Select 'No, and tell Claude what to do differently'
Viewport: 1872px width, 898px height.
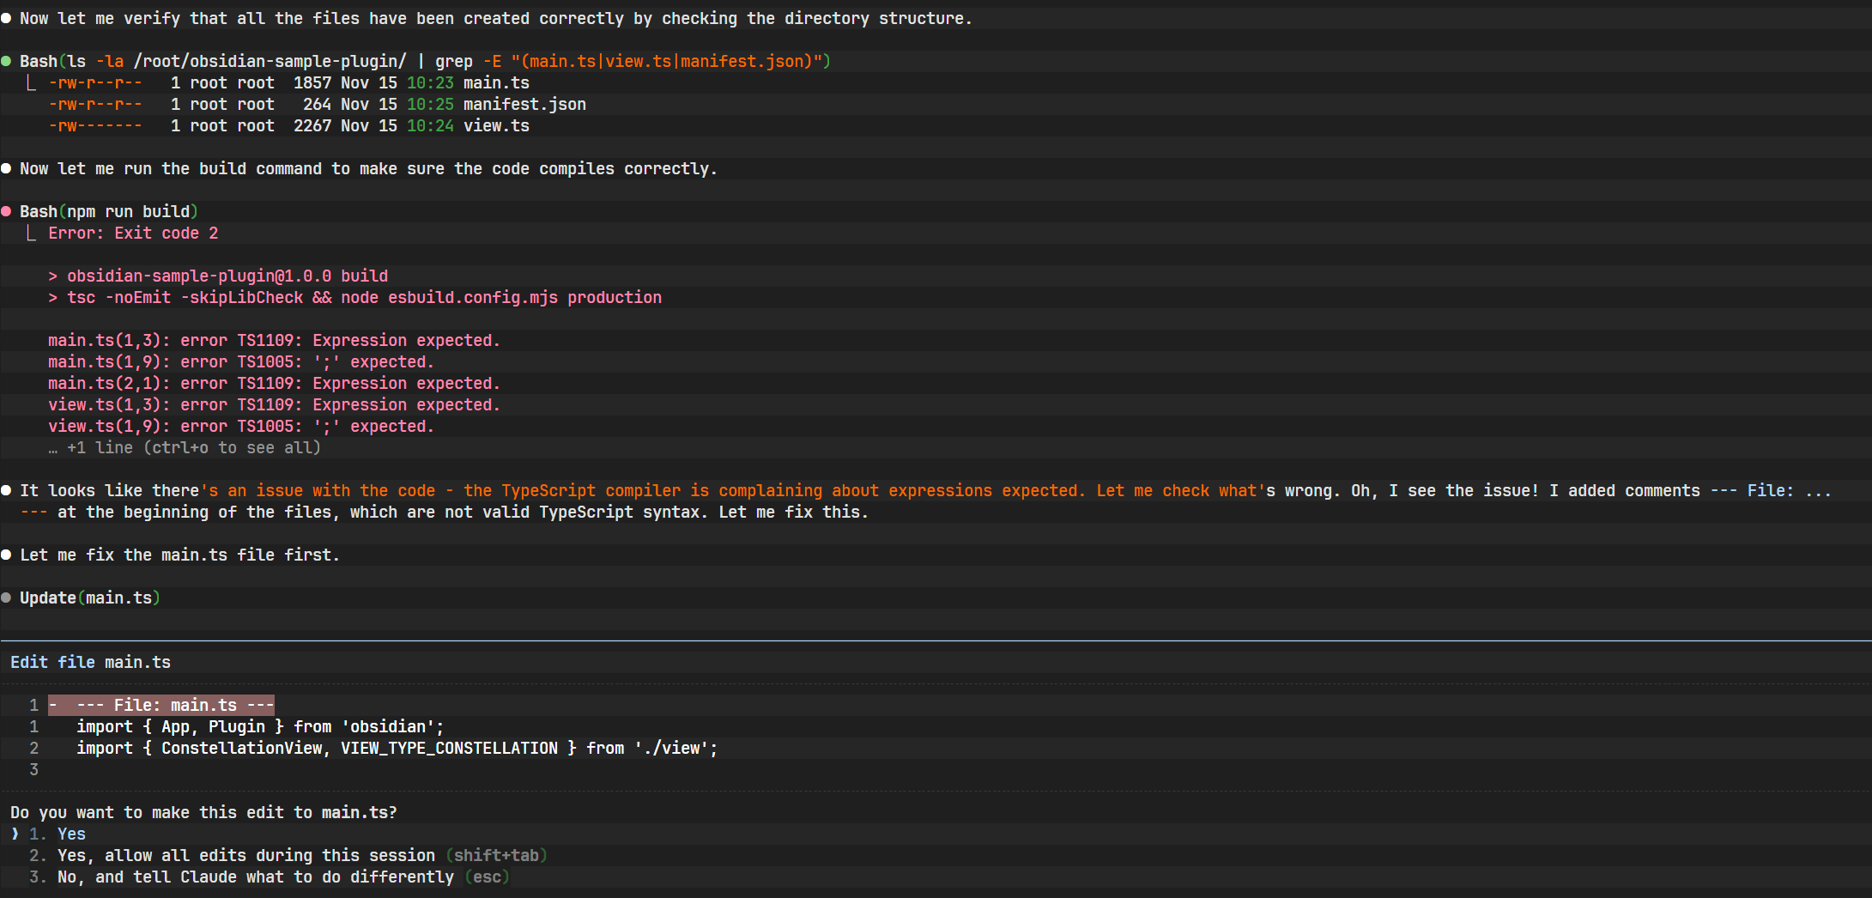pos(255,877)
